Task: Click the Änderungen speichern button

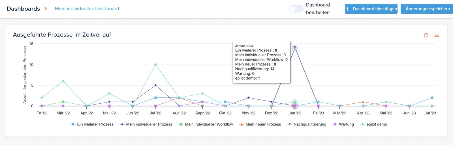Action: click(428, 9)
